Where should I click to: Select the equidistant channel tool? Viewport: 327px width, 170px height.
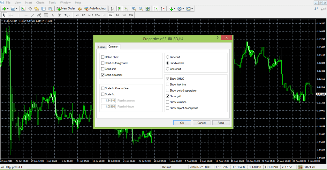pyautogui.click(x=39, y=15)
